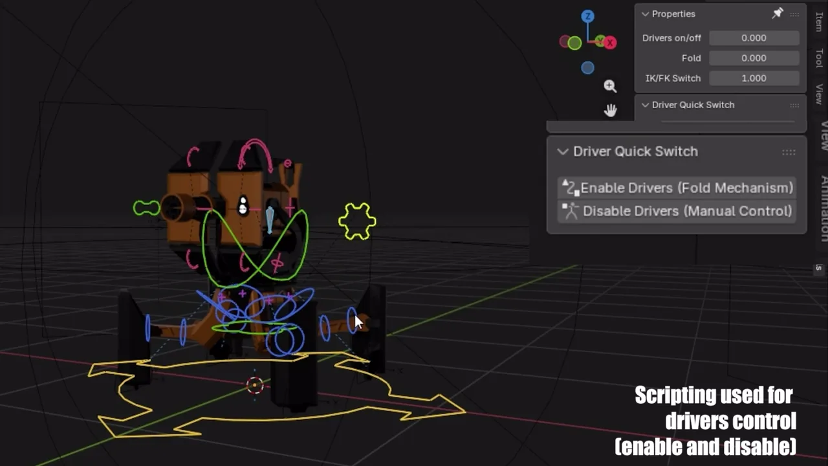Click the pin icon in Properties panel
This screenshot has height=466, width=828.
[x=778, y=13]
